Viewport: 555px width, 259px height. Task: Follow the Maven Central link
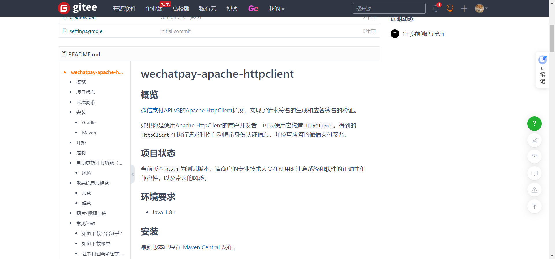201,247
